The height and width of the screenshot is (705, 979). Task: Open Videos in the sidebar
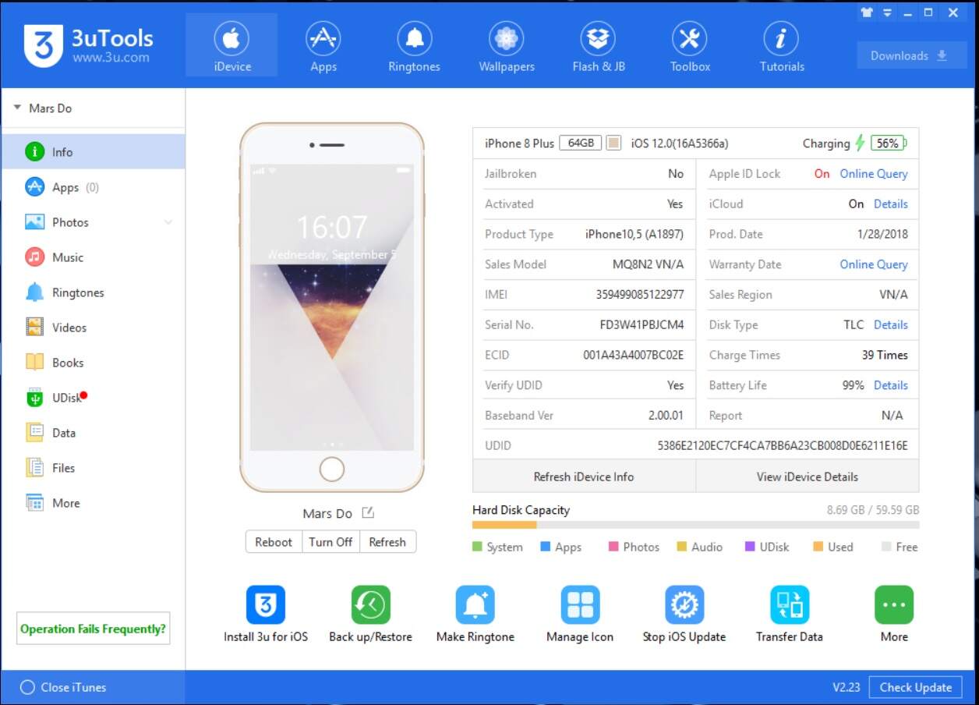coord(93,328)
